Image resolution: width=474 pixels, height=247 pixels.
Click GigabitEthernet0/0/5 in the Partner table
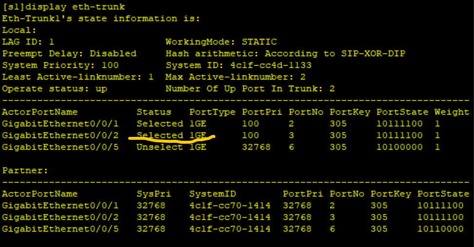pyautogui.click(x=60, y=229)
